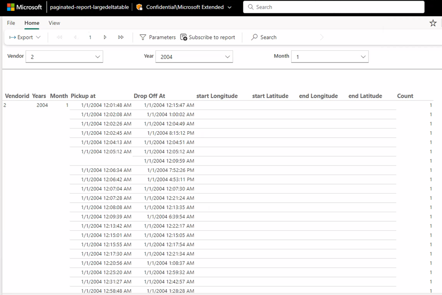Click the Export button label
Image resolution: width=442 pixels, height=295 pixels.
pyautogui.click(x=25, y=37)
